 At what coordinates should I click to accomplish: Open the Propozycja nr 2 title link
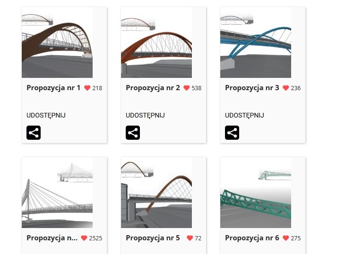pos(153,88)
